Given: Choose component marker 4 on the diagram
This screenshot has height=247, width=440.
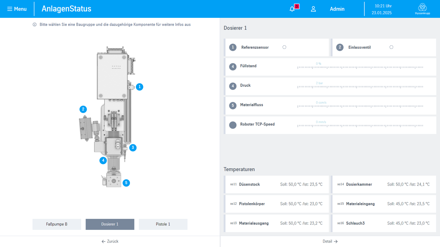Looking at the screenshot, I should 103,160.
